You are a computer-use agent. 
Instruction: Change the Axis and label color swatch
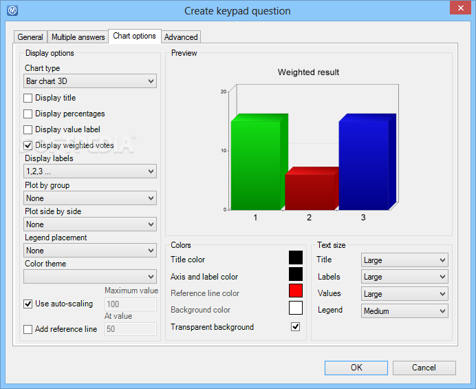296,274
